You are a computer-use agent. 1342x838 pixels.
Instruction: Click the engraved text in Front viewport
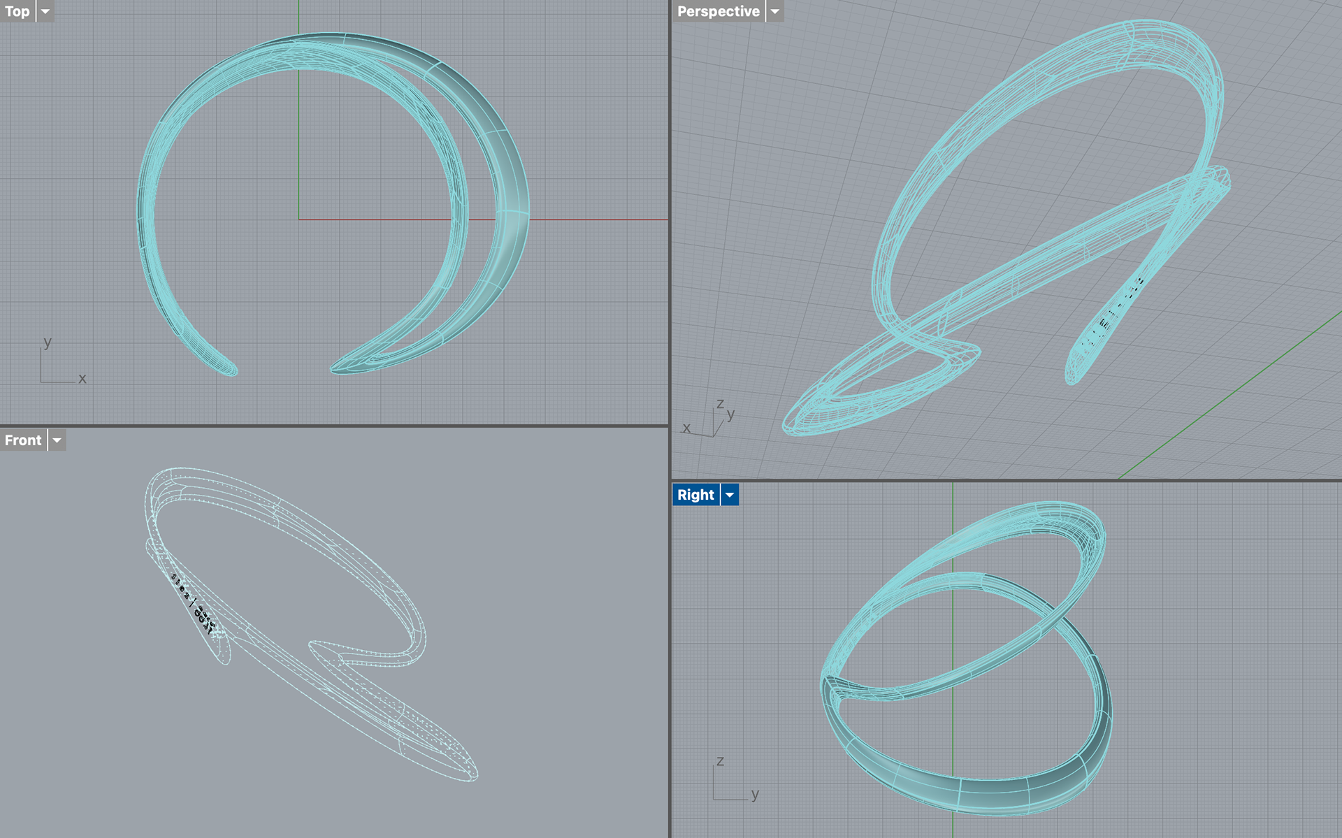coord(194,602)
